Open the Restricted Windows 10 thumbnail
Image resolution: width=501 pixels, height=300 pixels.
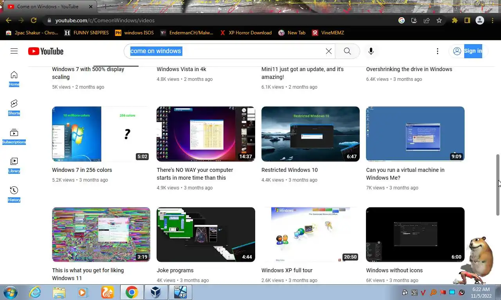(310, 134)
